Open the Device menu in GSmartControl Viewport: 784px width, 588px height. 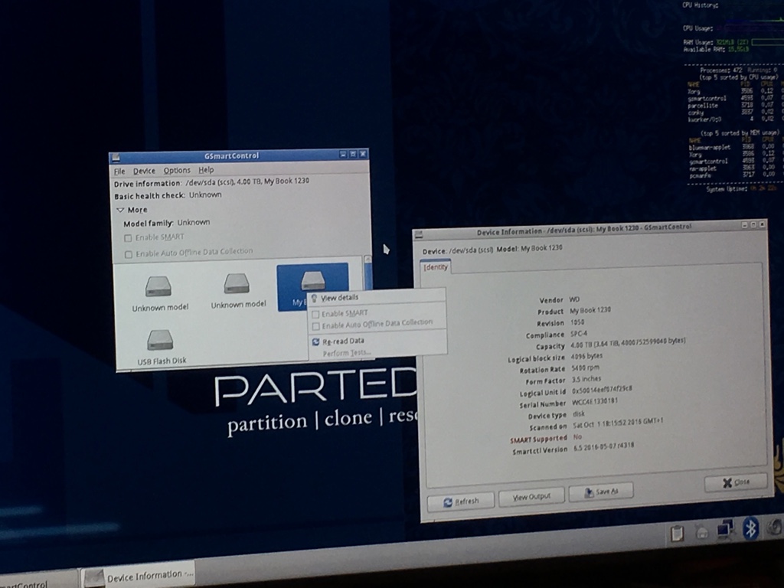144,171
